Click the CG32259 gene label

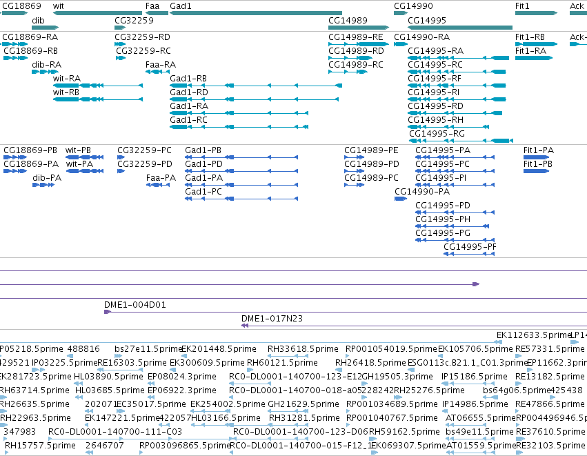(x=134, y=20)
